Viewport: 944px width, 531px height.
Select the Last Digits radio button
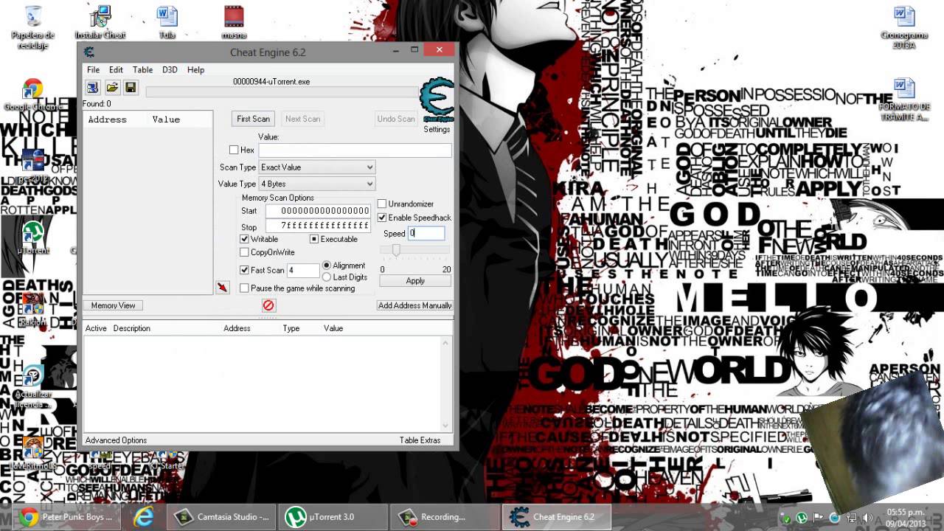[x=327, y=277]
